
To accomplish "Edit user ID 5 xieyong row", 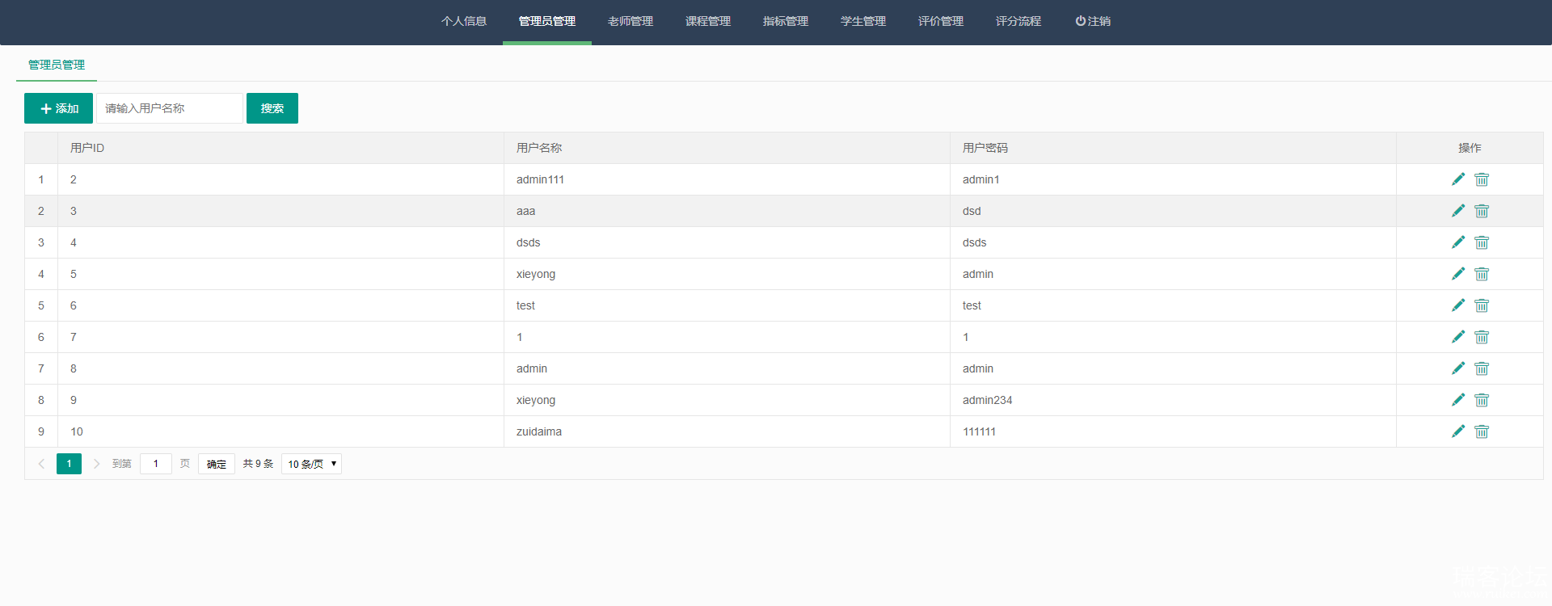I will click(x=1458, y=274).
